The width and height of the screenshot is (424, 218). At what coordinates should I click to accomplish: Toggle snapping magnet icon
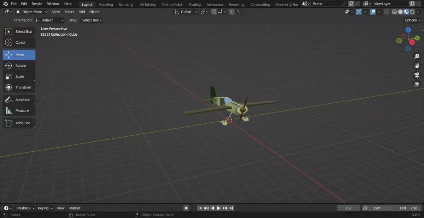(214, 12)
